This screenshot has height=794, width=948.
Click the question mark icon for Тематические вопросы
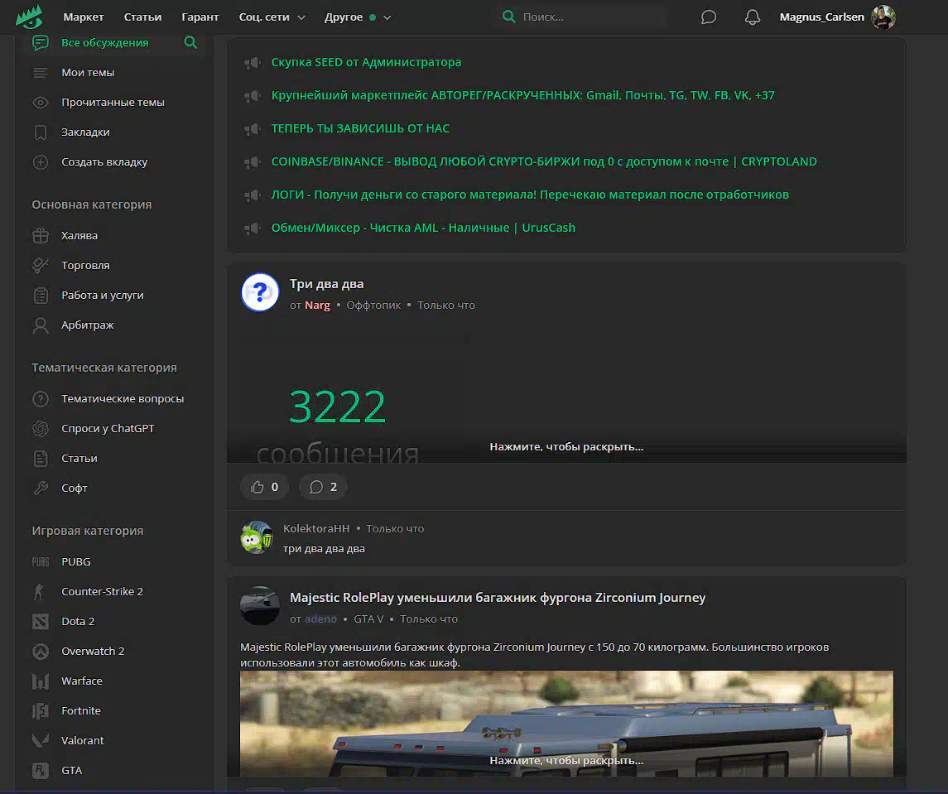(x=41, y=398)
